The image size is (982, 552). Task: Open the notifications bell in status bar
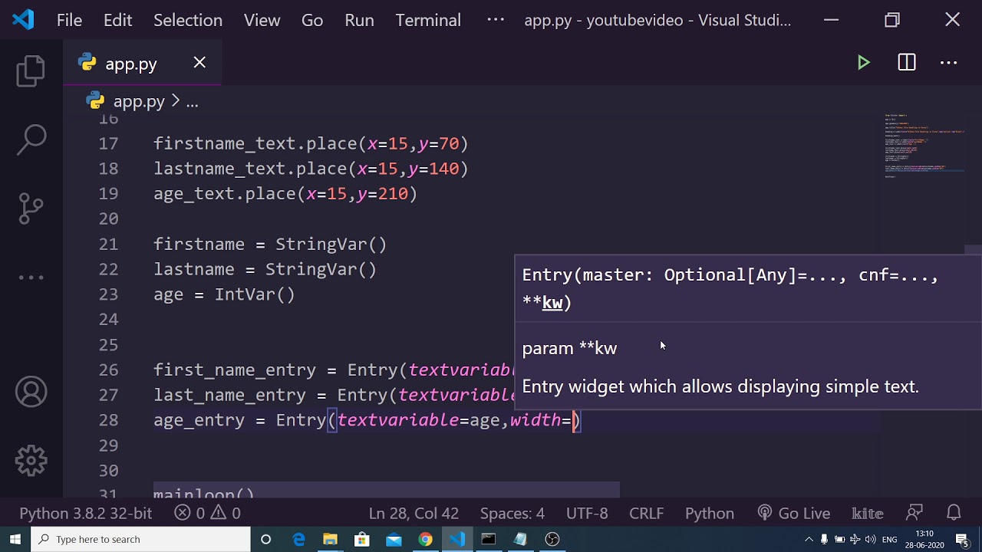(x=954, y=513)
